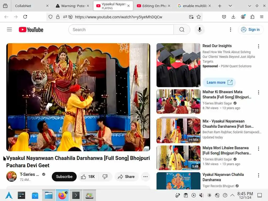268x201 pixels.
Task: Go forward to next page
Action: (x=16, y=17)
